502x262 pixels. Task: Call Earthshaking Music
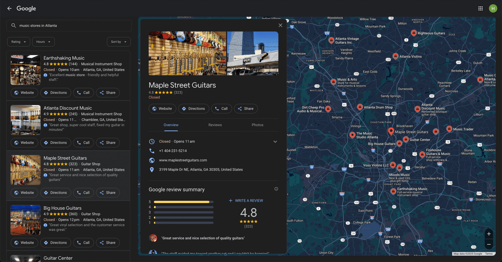pos(83,93)
